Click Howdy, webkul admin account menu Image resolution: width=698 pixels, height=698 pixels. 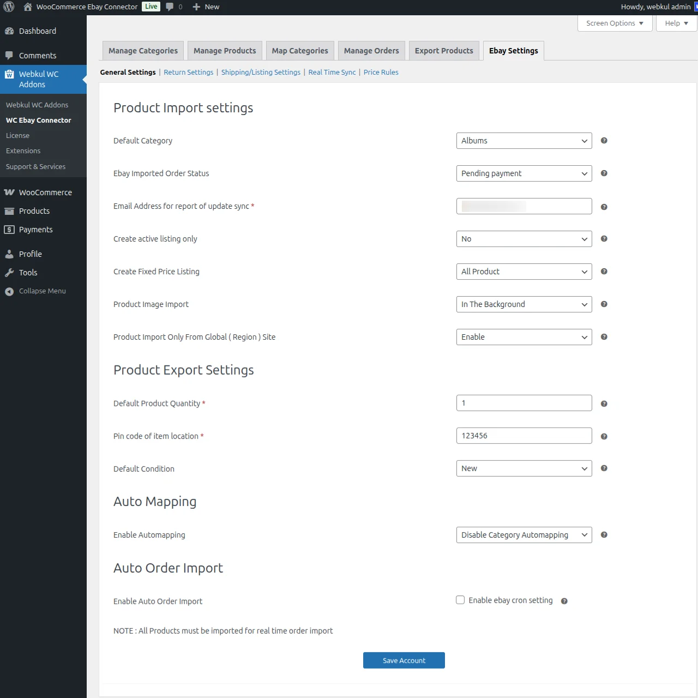click(x=656, y=7)
